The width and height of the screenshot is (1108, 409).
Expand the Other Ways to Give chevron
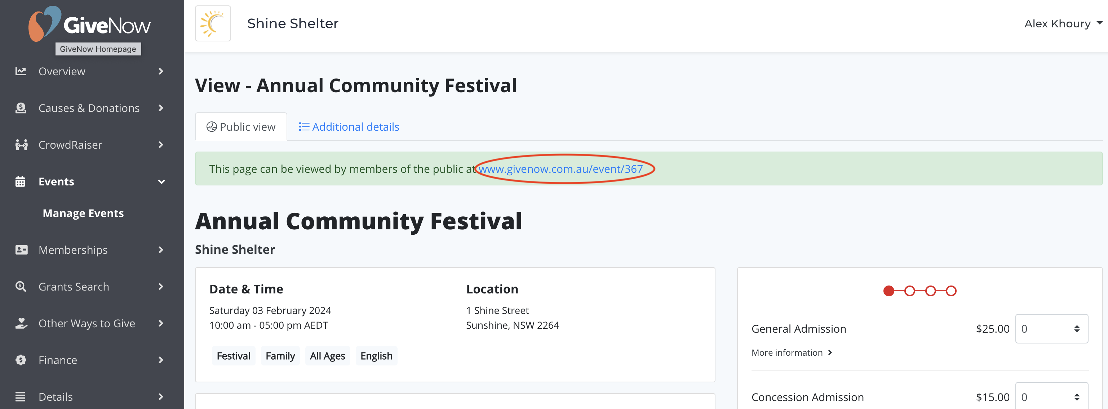click(x=161, y=323)
